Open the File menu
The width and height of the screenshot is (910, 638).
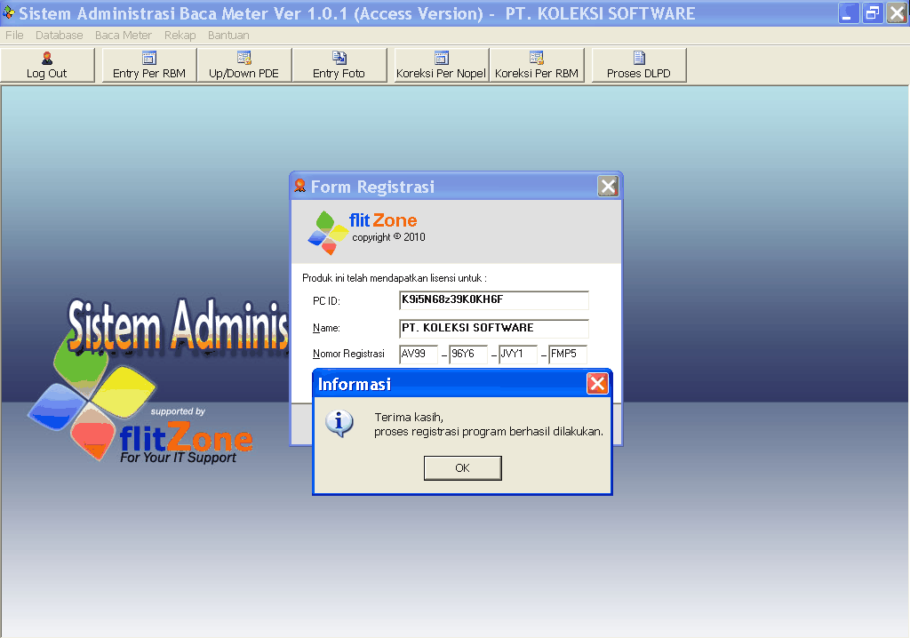[14, 35]
